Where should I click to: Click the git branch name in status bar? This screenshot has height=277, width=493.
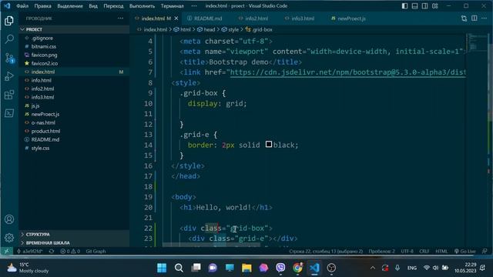pyautogui.click(x=29, y=252)
